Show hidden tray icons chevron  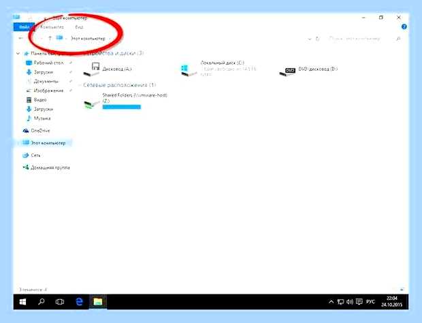coord(331,302)
